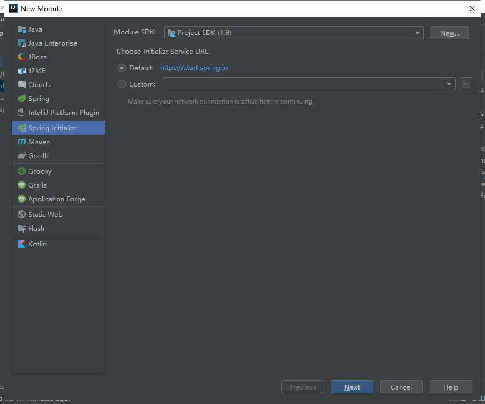
Task: Expand the Custom URL history dropdown arrow
Action: tap(449, 84)
